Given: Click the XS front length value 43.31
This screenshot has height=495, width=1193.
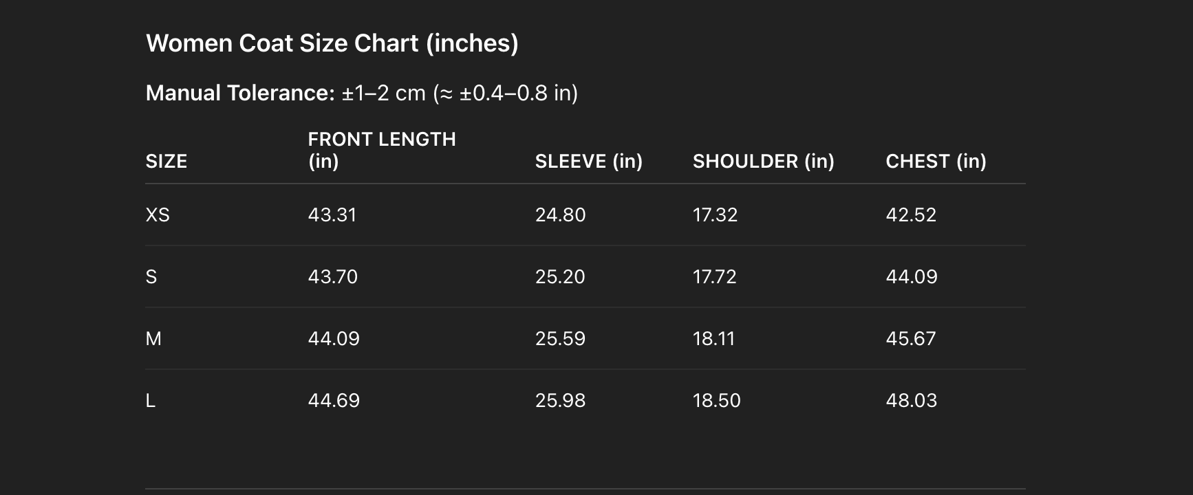Looking at the screenshot, I should point(332,215).
